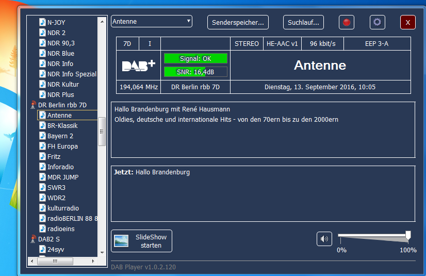
Task: Open settings with the gear icon
Action: [x=378, y=22]
